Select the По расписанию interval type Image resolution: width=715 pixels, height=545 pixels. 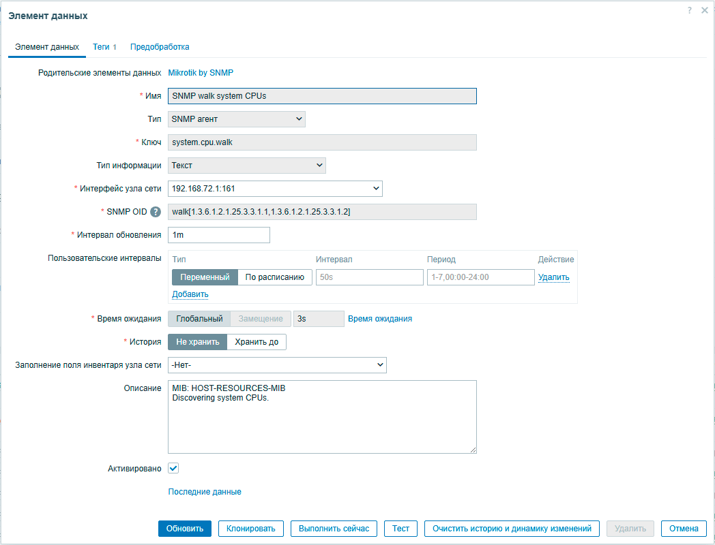[x=274, y=277]
